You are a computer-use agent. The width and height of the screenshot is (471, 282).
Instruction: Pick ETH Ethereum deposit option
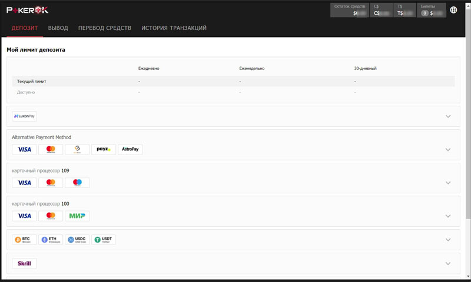[51, 240]
